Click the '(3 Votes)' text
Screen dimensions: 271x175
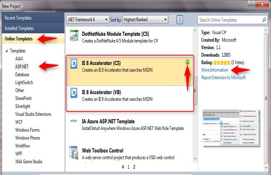pyautogui.click(x=238, y=62)
